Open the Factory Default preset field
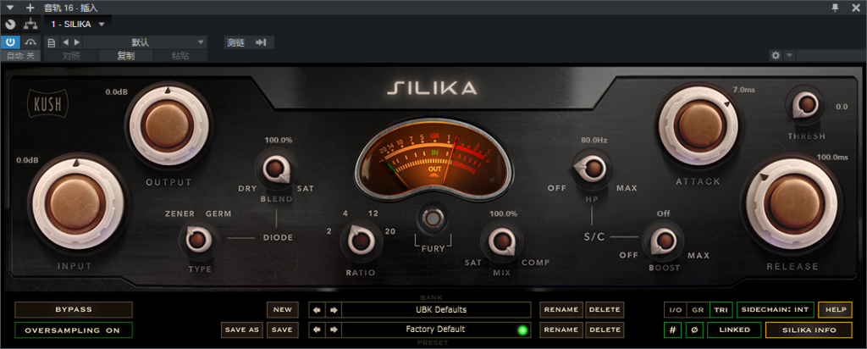Screen dimensions: 867x349 (436, 330)
